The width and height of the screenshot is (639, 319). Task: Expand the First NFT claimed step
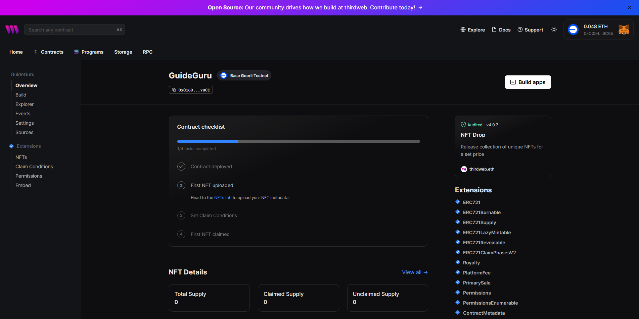click(210, 234)
